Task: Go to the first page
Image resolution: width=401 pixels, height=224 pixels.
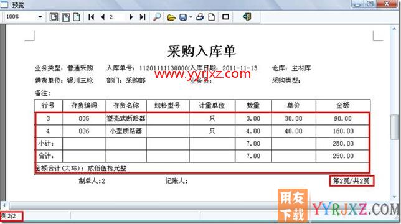Action: tap(91, 17)
